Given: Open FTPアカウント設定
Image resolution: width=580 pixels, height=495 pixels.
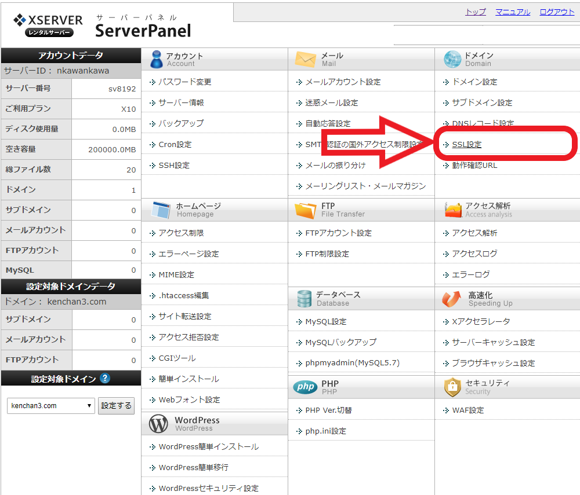Looking at the screenshot, I should click(x=339, y=233).
